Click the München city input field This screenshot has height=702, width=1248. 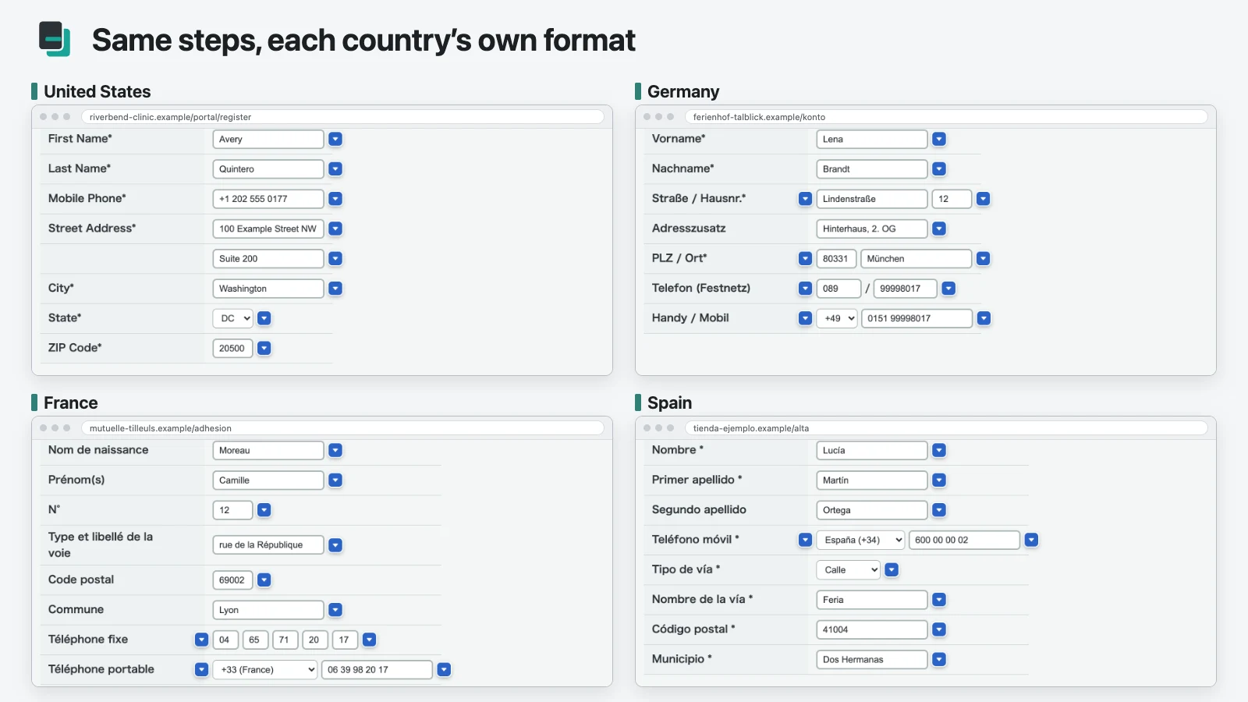916,258
